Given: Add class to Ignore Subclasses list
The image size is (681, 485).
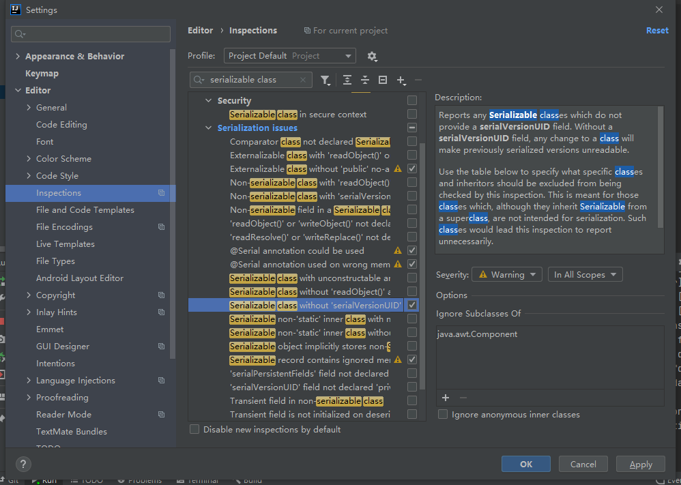Looking at the screenshot, I should click(446, 398).
